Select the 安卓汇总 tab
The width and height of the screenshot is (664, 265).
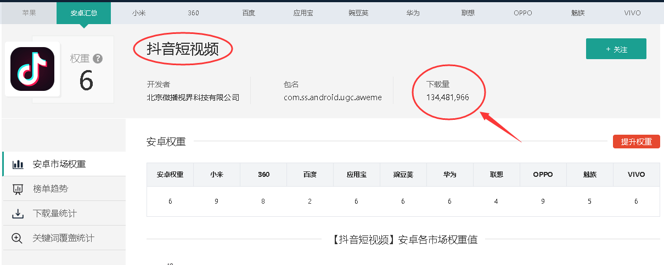point(84,13)
